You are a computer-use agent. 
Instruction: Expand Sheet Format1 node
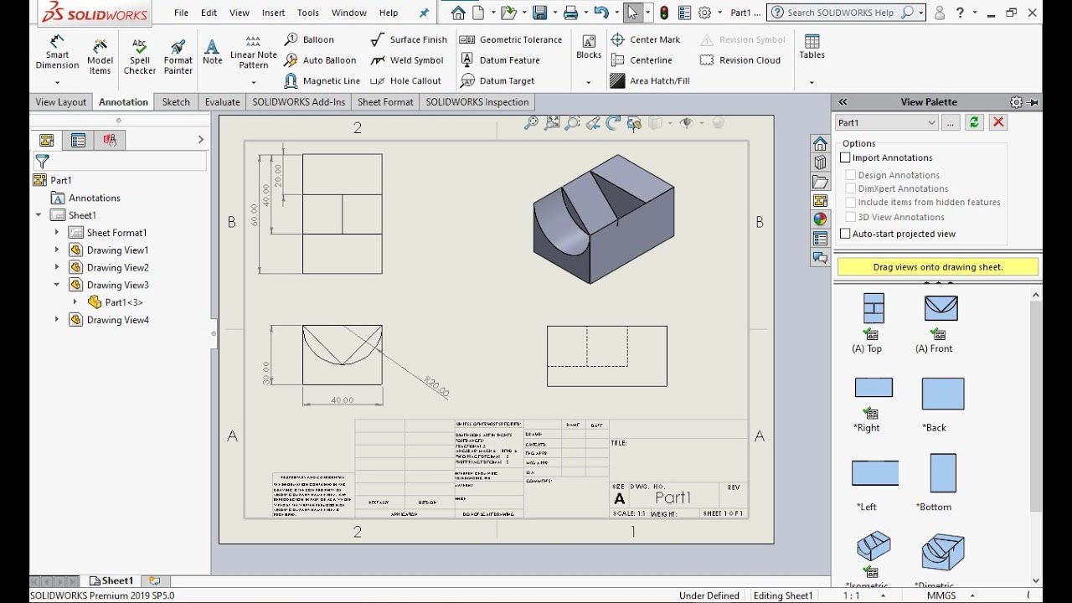pos(57,233)
